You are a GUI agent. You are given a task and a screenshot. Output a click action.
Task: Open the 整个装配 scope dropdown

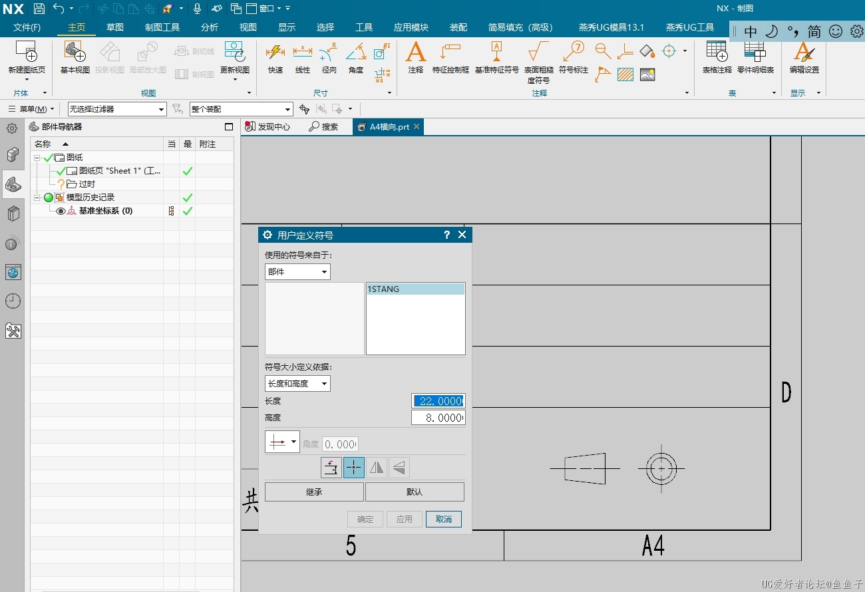tap(241, 109)
